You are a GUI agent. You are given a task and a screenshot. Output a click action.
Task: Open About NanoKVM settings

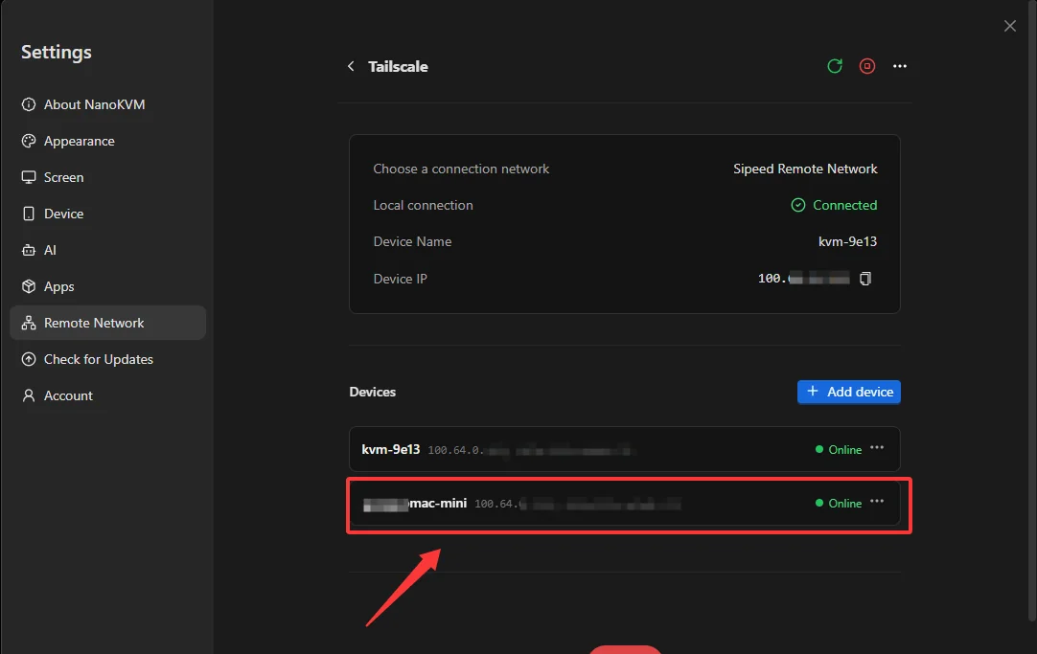pos(107,104)
